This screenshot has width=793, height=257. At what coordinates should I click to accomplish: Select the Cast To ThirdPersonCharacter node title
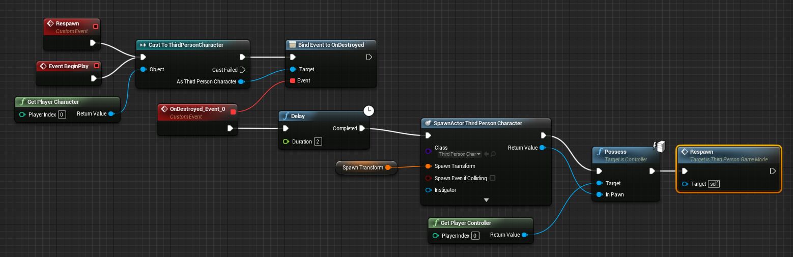[x=186, y=45]
